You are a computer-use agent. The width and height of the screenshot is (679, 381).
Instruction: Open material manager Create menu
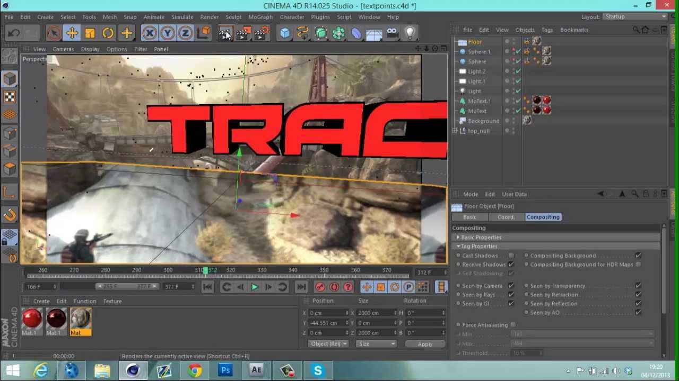[x=41, y=301]
